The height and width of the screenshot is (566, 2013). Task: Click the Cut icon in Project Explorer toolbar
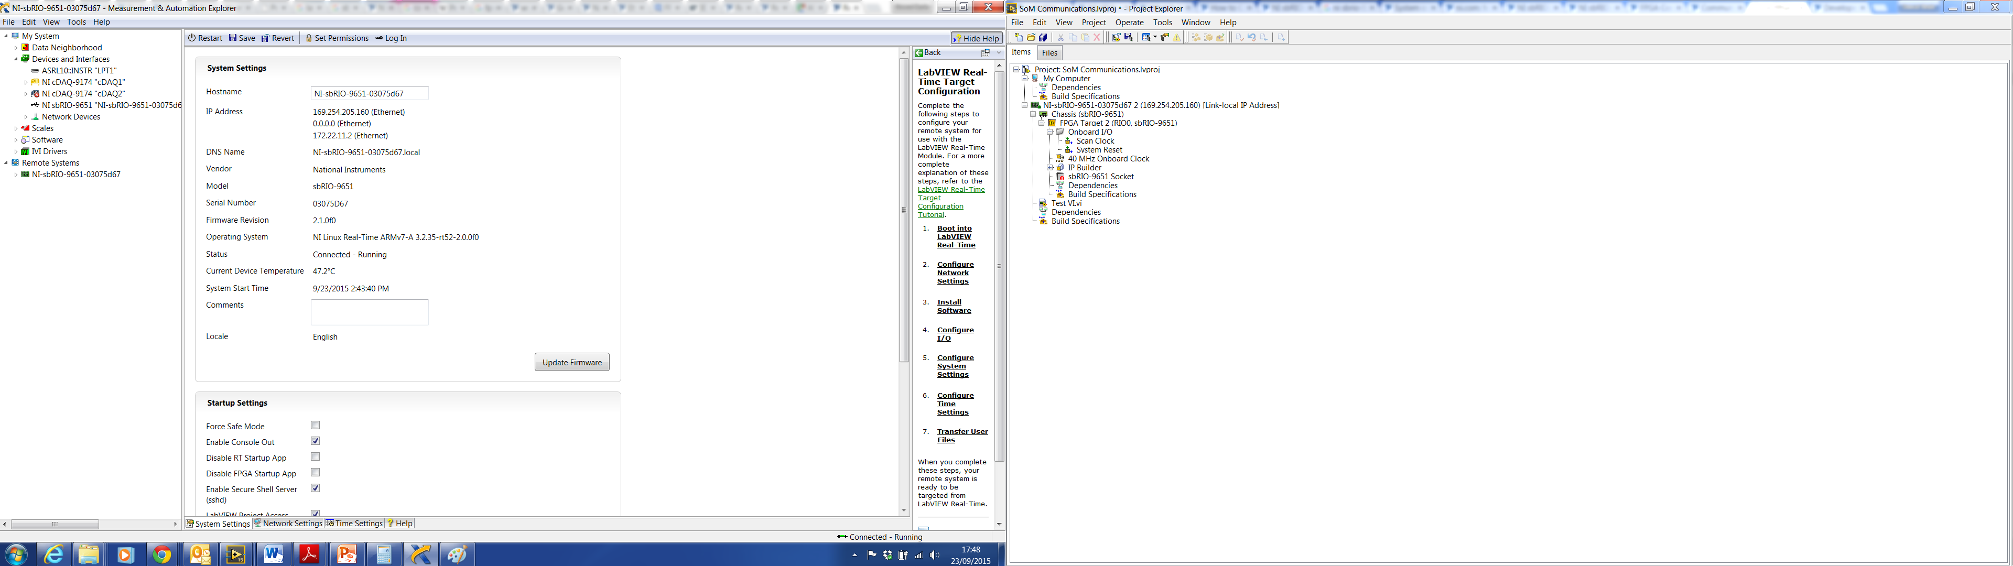(x=1060, y=38)
